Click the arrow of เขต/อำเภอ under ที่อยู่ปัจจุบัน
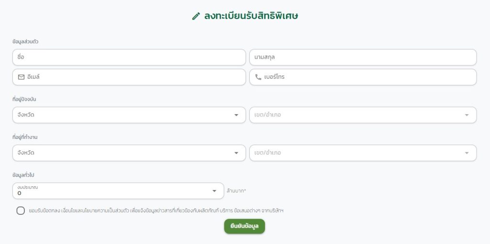 pos(467,115)
